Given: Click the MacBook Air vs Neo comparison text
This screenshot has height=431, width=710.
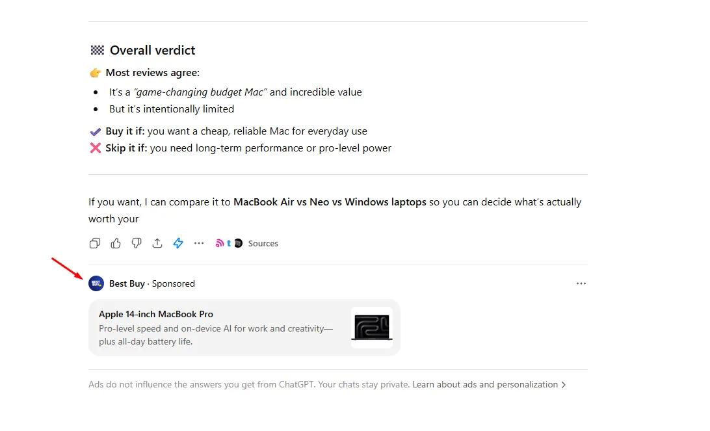Looking at the screenshot, I should (329, 202).
